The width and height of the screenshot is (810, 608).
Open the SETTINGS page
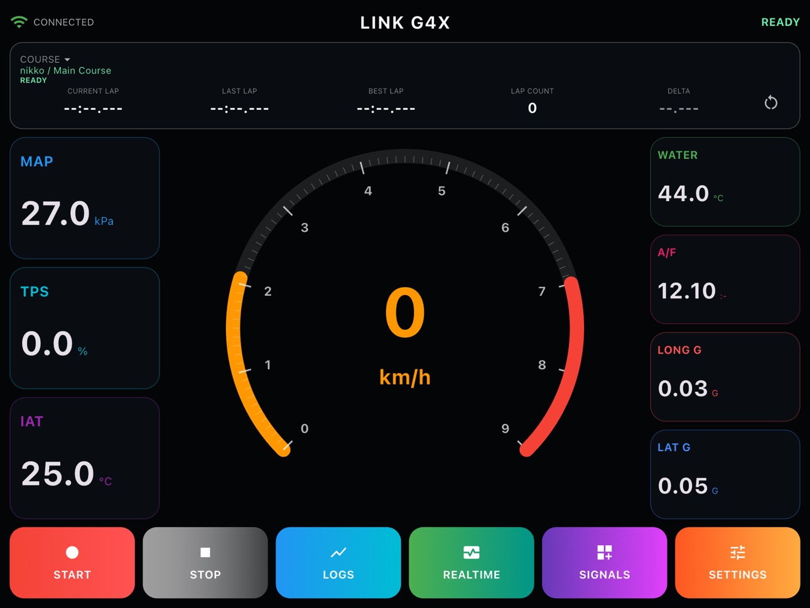738,563
